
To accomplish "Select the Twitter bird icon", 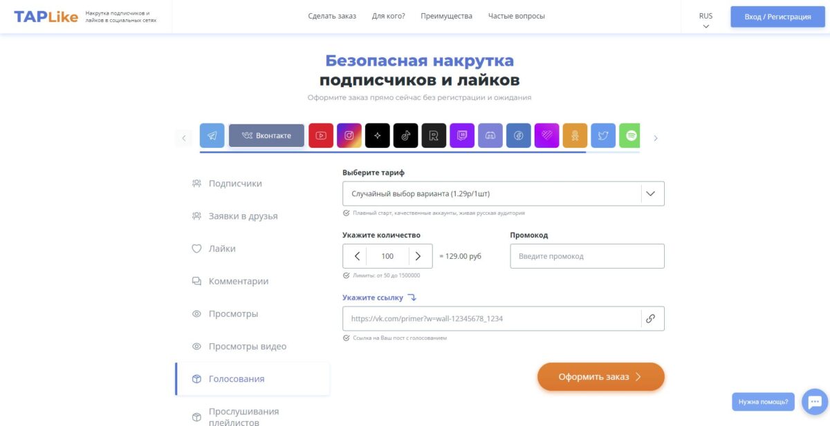I will 603,135.
